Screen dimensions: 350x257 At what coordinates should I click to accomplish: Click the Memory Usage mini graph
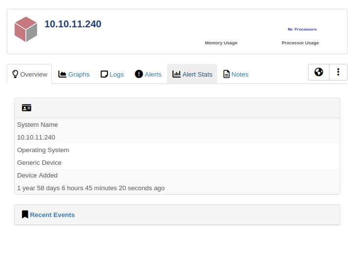221,32
